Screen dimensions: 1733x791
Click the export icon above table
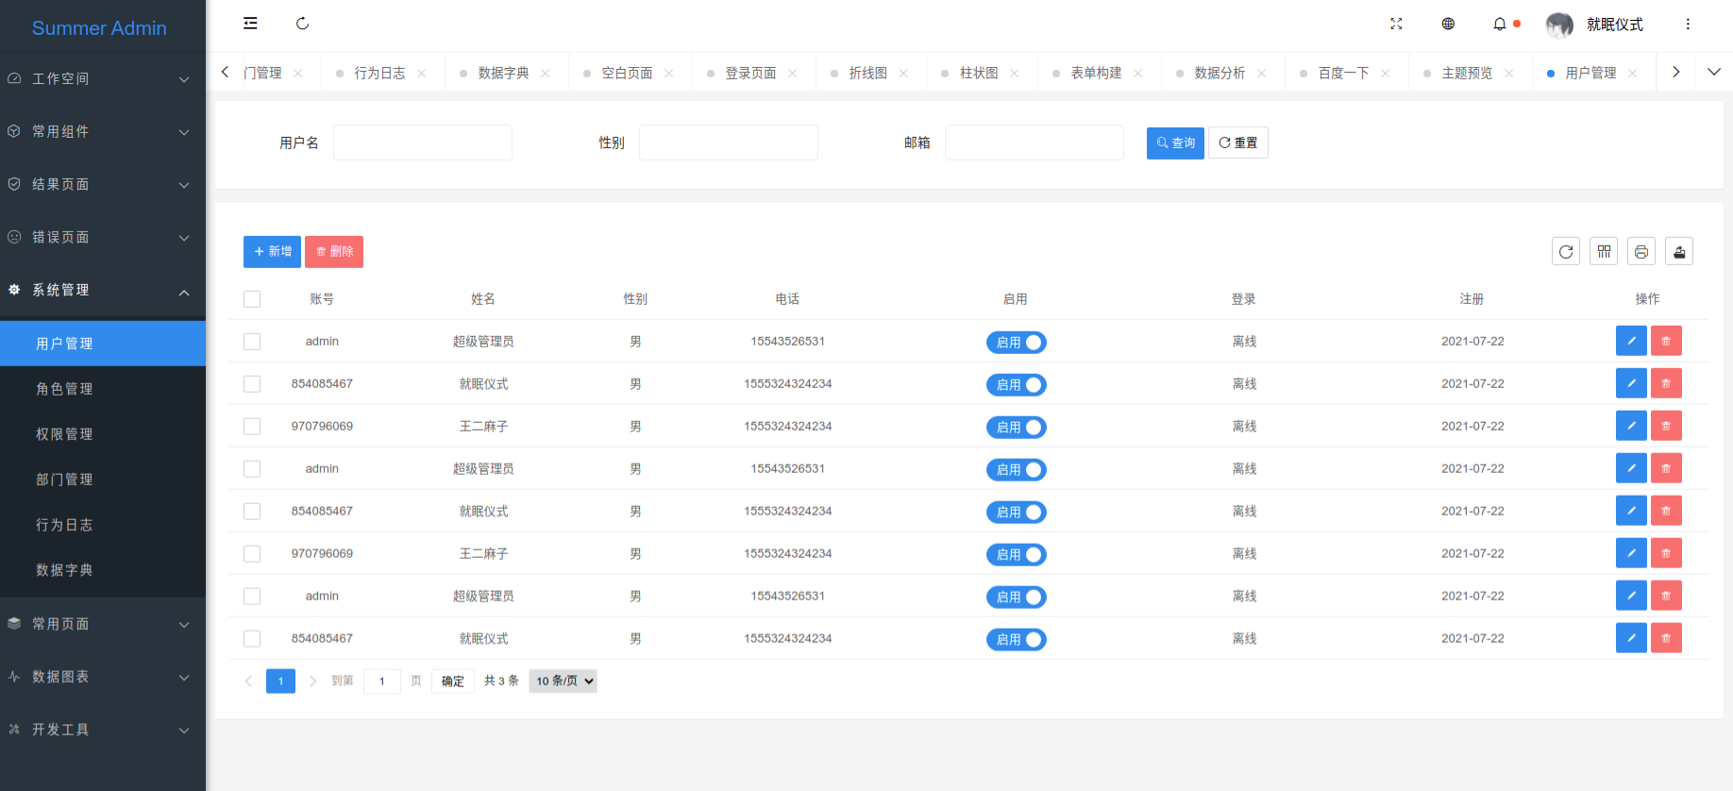pyautogui.click(x=1679, y=251)
